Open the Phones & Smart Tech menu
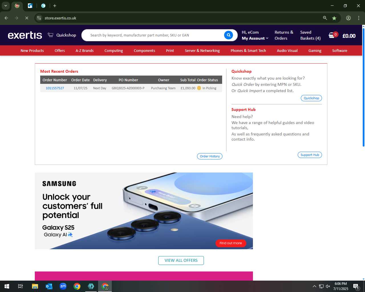This screenshot has width=365, height=292. [x=248, y=50]
